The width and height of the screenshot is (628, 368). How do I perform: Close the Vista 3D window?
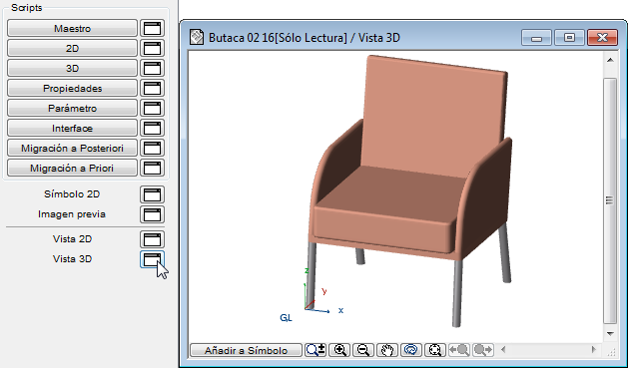tap(602, 38)
